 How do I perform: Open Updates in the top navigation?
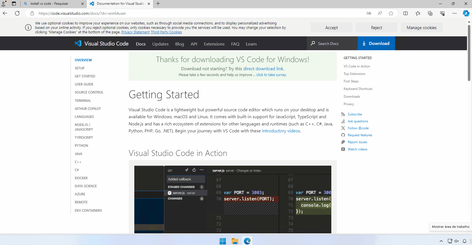(x=160, y=44)
